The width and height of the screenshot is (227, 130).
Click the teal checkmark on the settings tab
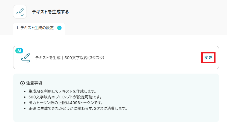(x=59, y=28)
